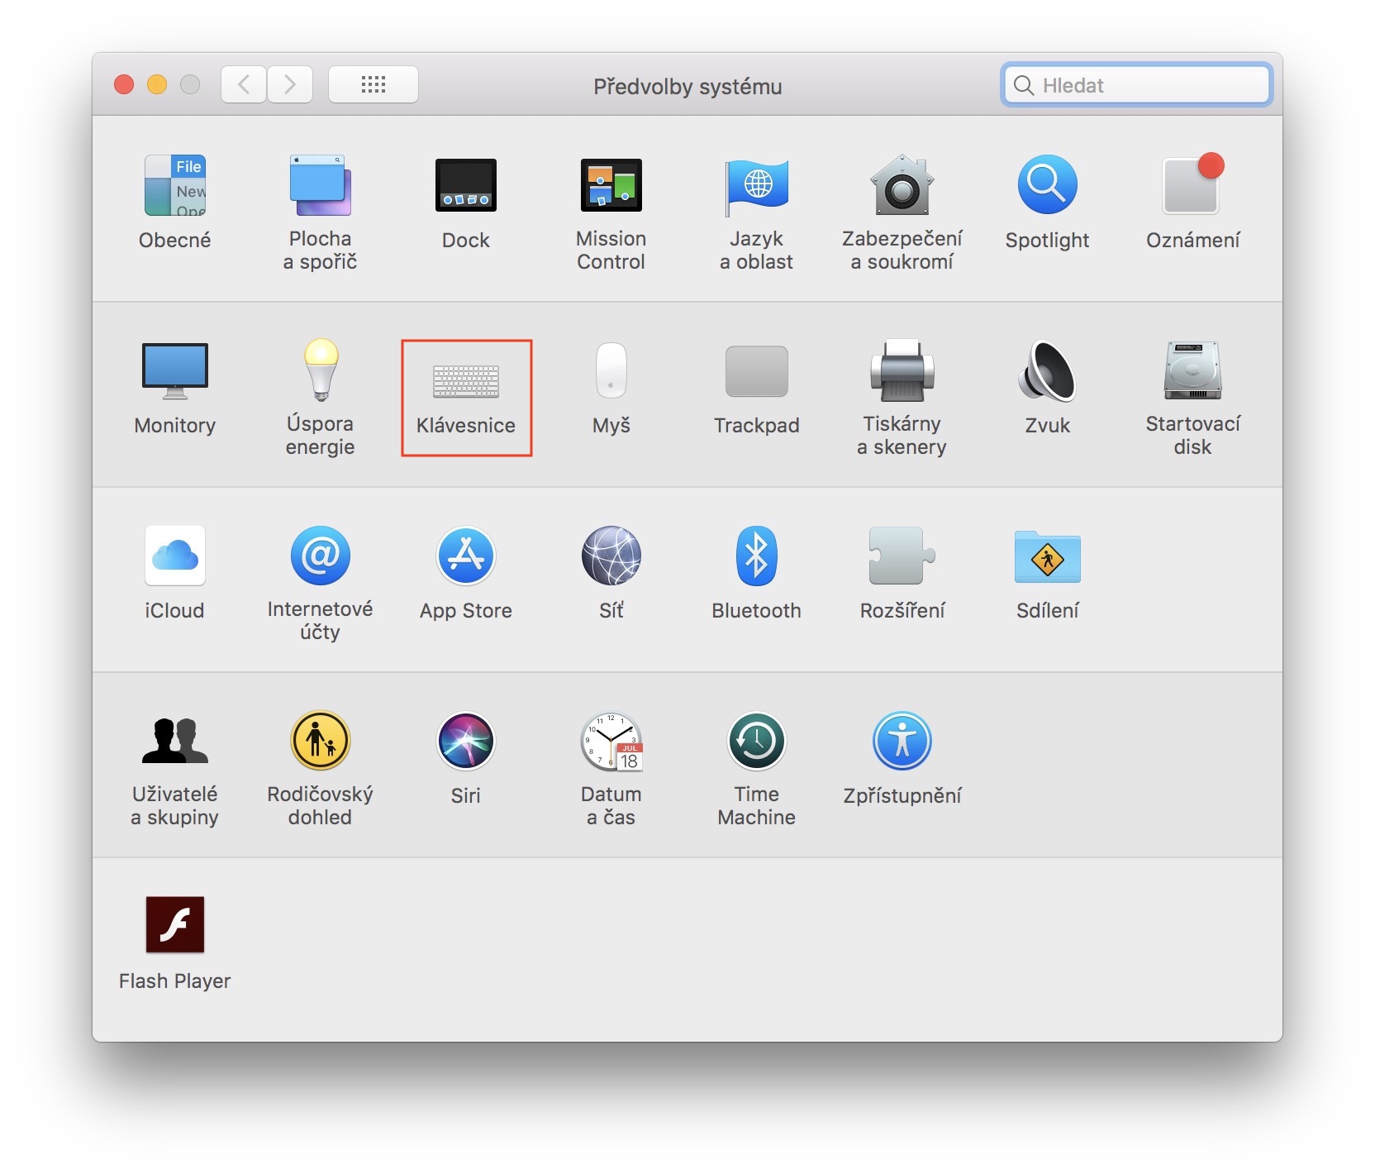Click the back navigation arrow

tap(244, 84)
